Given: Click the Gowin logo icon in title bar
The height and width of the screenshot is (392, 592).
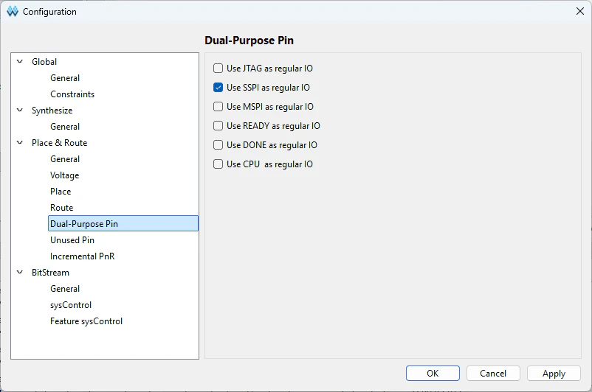Looking at the screenshot, I should (x=13, y=11).
